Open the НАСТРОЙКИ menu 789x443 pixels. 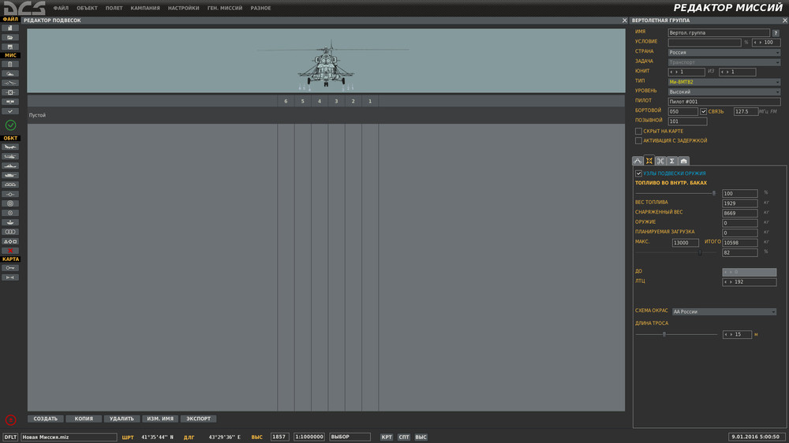pos(184,8)
